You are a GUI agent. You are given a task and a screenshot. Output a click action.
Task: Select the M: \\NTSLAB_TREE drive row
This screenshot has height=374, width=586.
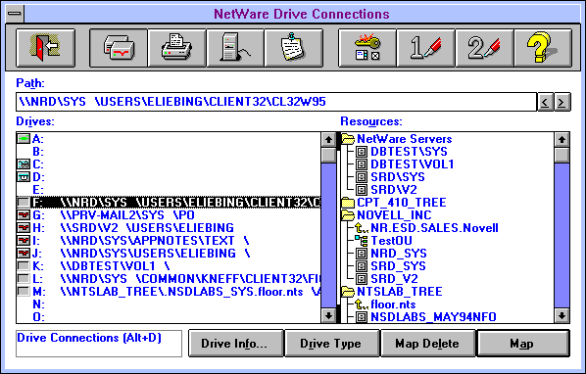pyautogui.click(x=169, y=292)
